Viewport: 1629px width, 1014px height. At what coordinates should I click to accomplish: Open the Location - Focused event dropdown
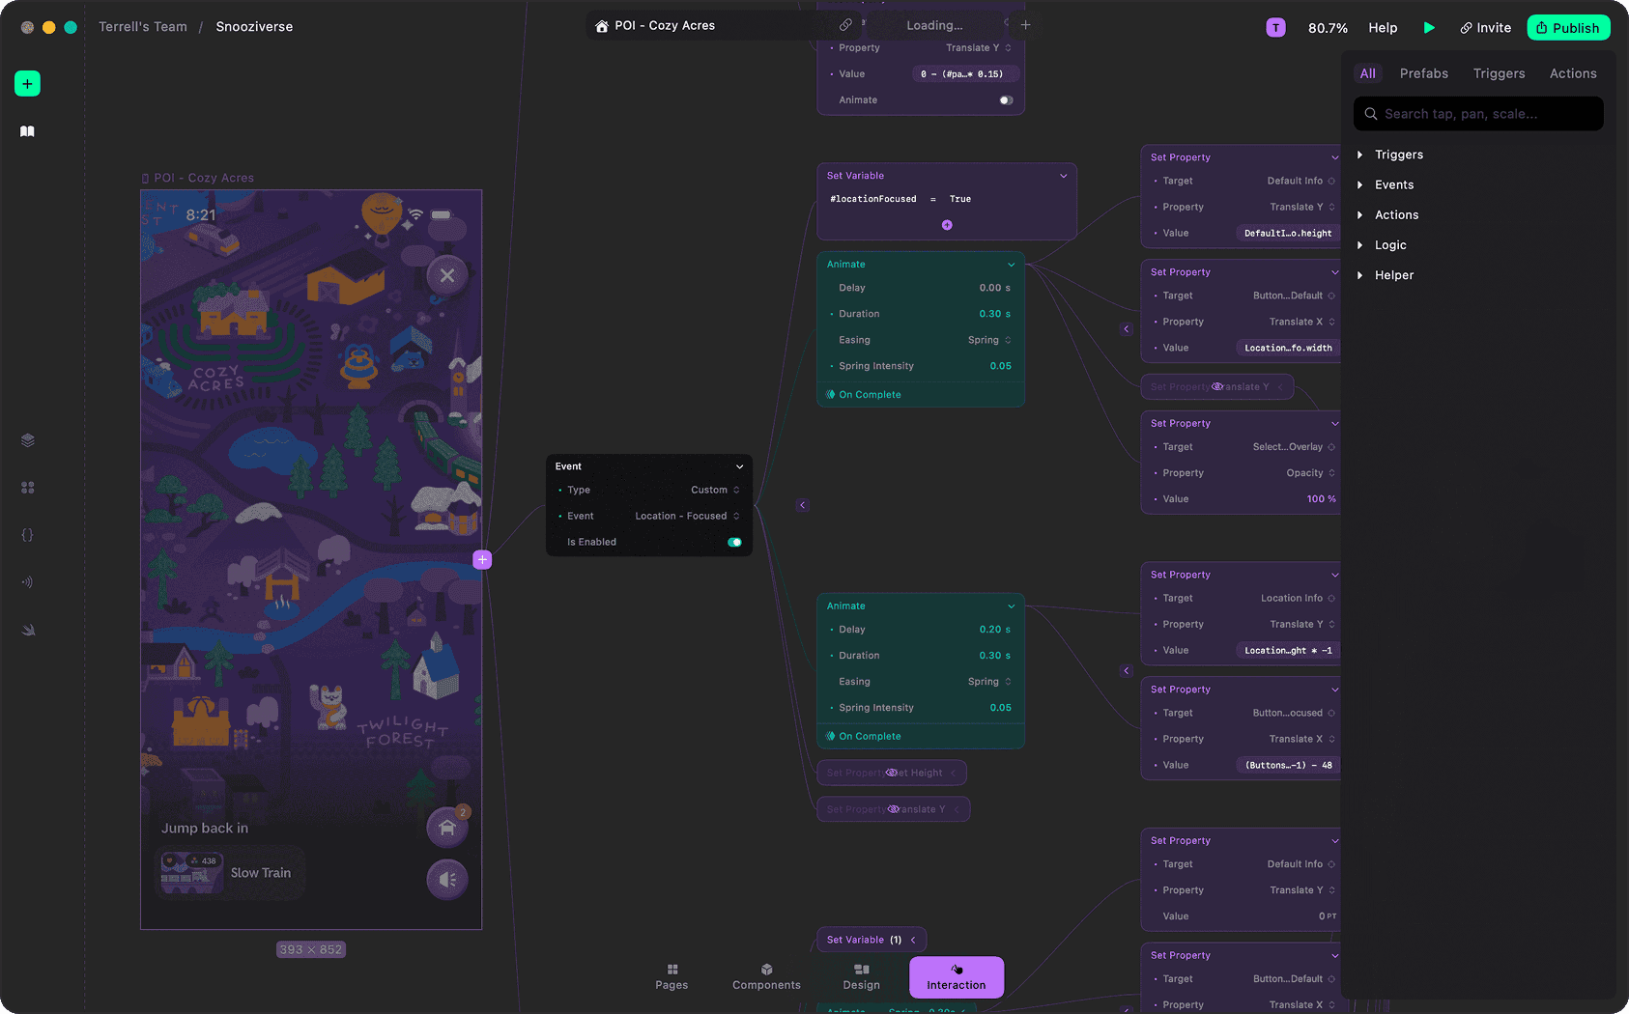click(687, 516)
